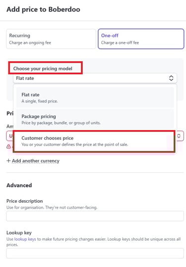Follow the lookup keys hyperlink

tap(25, 239)
